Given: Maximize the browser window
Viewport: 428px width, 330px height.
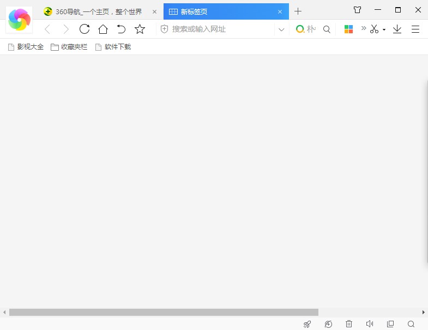Looking at the screenshot, I should coord(398,10).
